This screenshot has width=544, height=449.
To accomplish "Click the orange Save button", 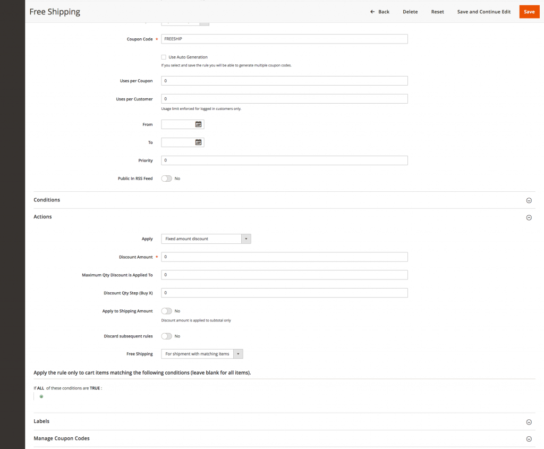I will pos(529,12).
